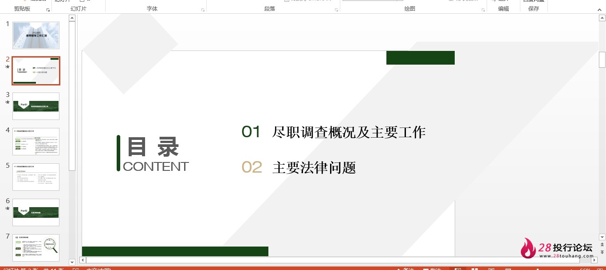
Task: Click the slide editor vertical scroll-up arrow
Action: [602, 18]
